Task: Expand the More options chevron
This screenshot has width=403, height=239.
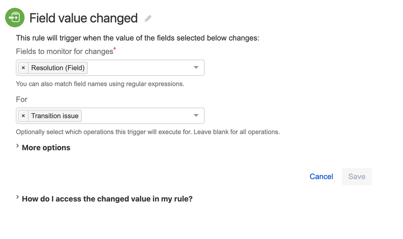Action: [x=18, y=146]
